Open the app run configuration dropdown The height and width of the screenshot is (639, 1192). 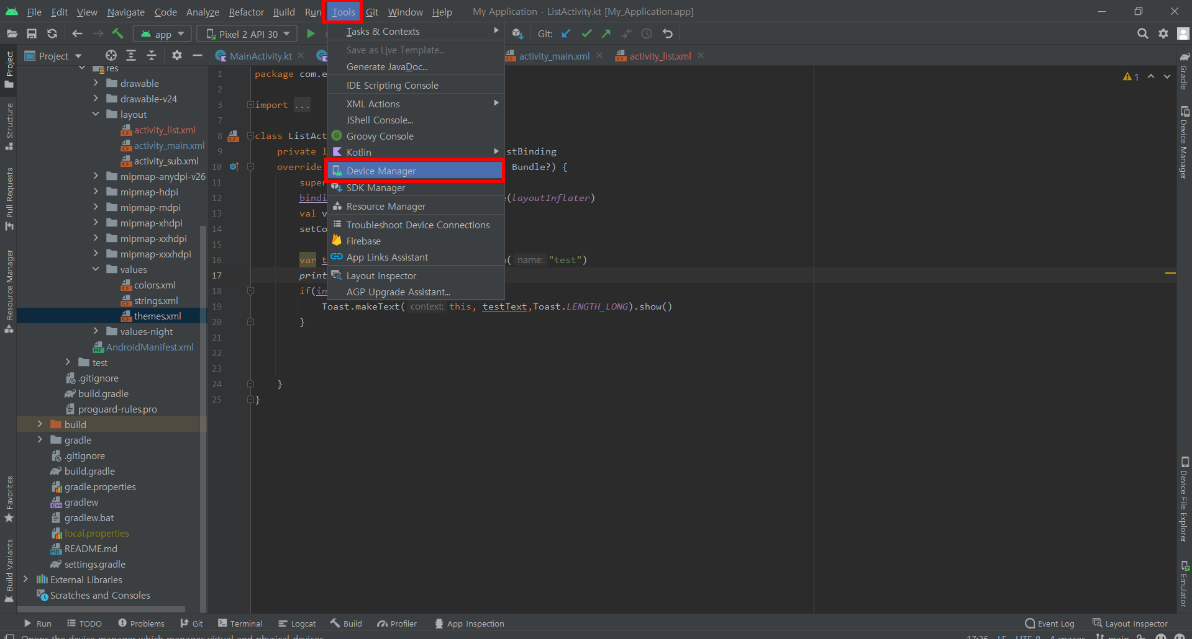click(163, 34)
